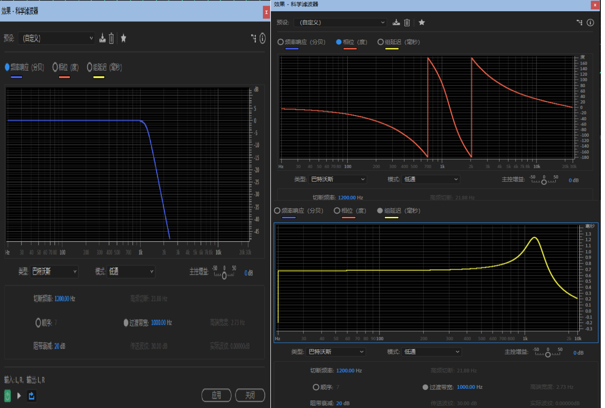605x408 pixels.
Task: Expand the 类型 巴特沃斯 dropdown in left window
Action: [54, 272]
